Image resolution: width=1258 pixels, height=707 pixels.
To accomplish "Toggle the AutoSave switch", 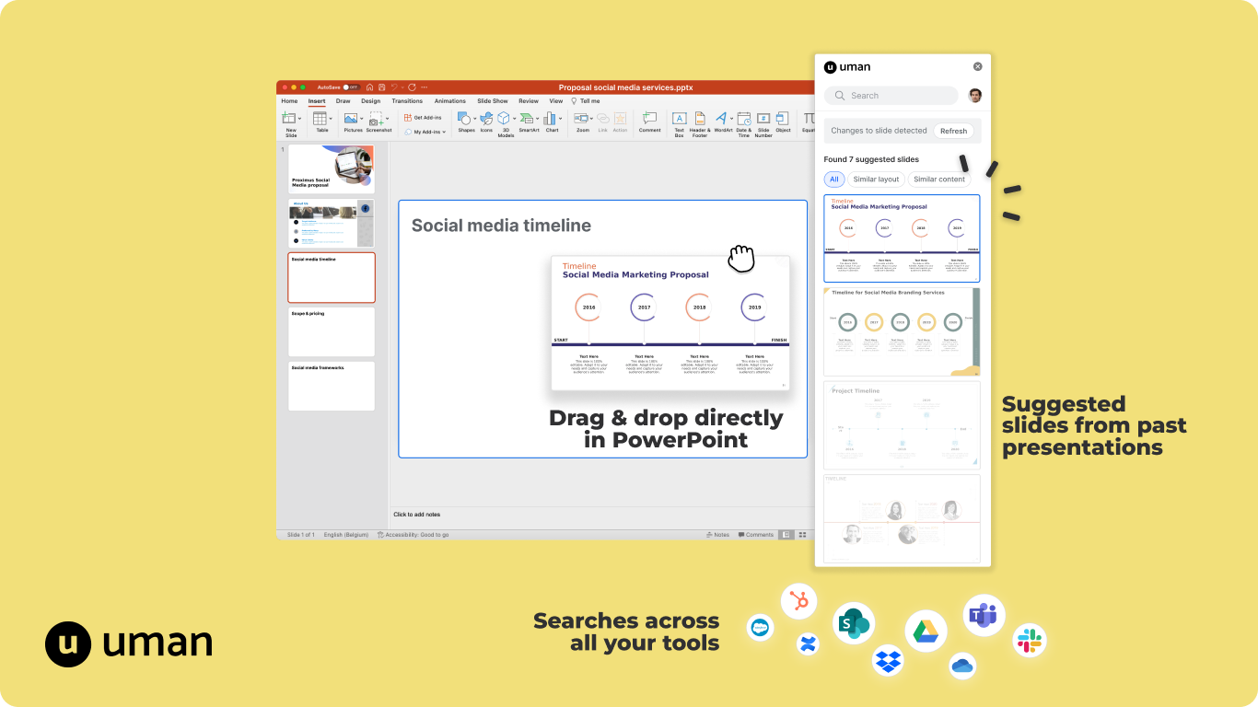I will pyautogui.click(x=351, y=87).
